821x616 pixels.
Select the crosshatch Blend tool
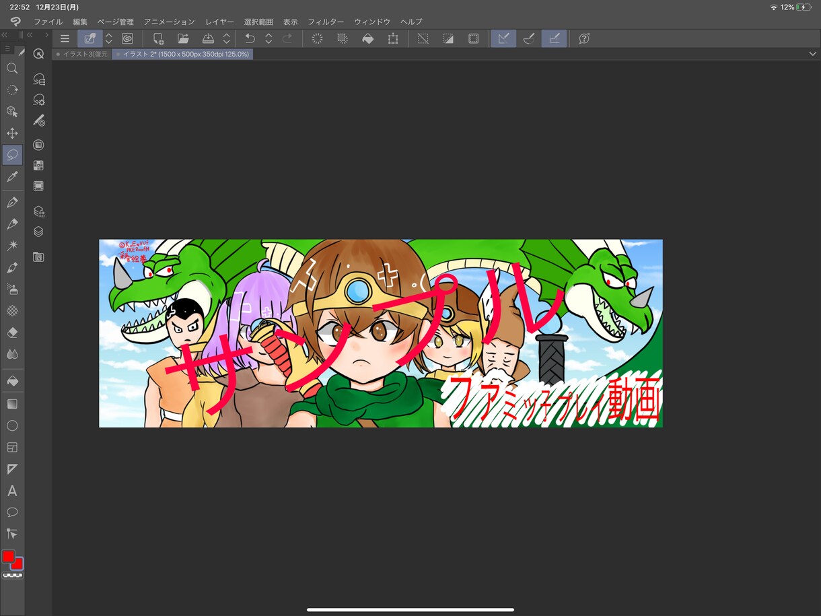click(12, 310)
